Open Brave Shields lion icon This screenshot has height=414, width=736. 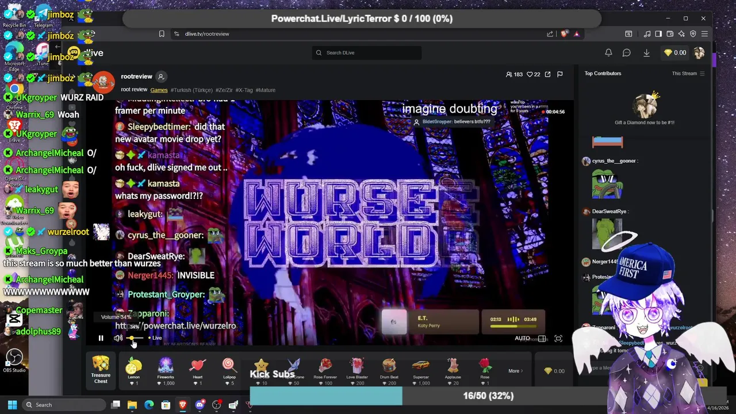pyautogui.click(x=563, y=34)
